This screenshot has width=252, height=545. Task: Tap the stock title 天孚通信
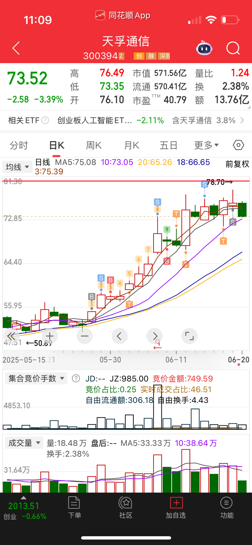click(x=126, y=41)
